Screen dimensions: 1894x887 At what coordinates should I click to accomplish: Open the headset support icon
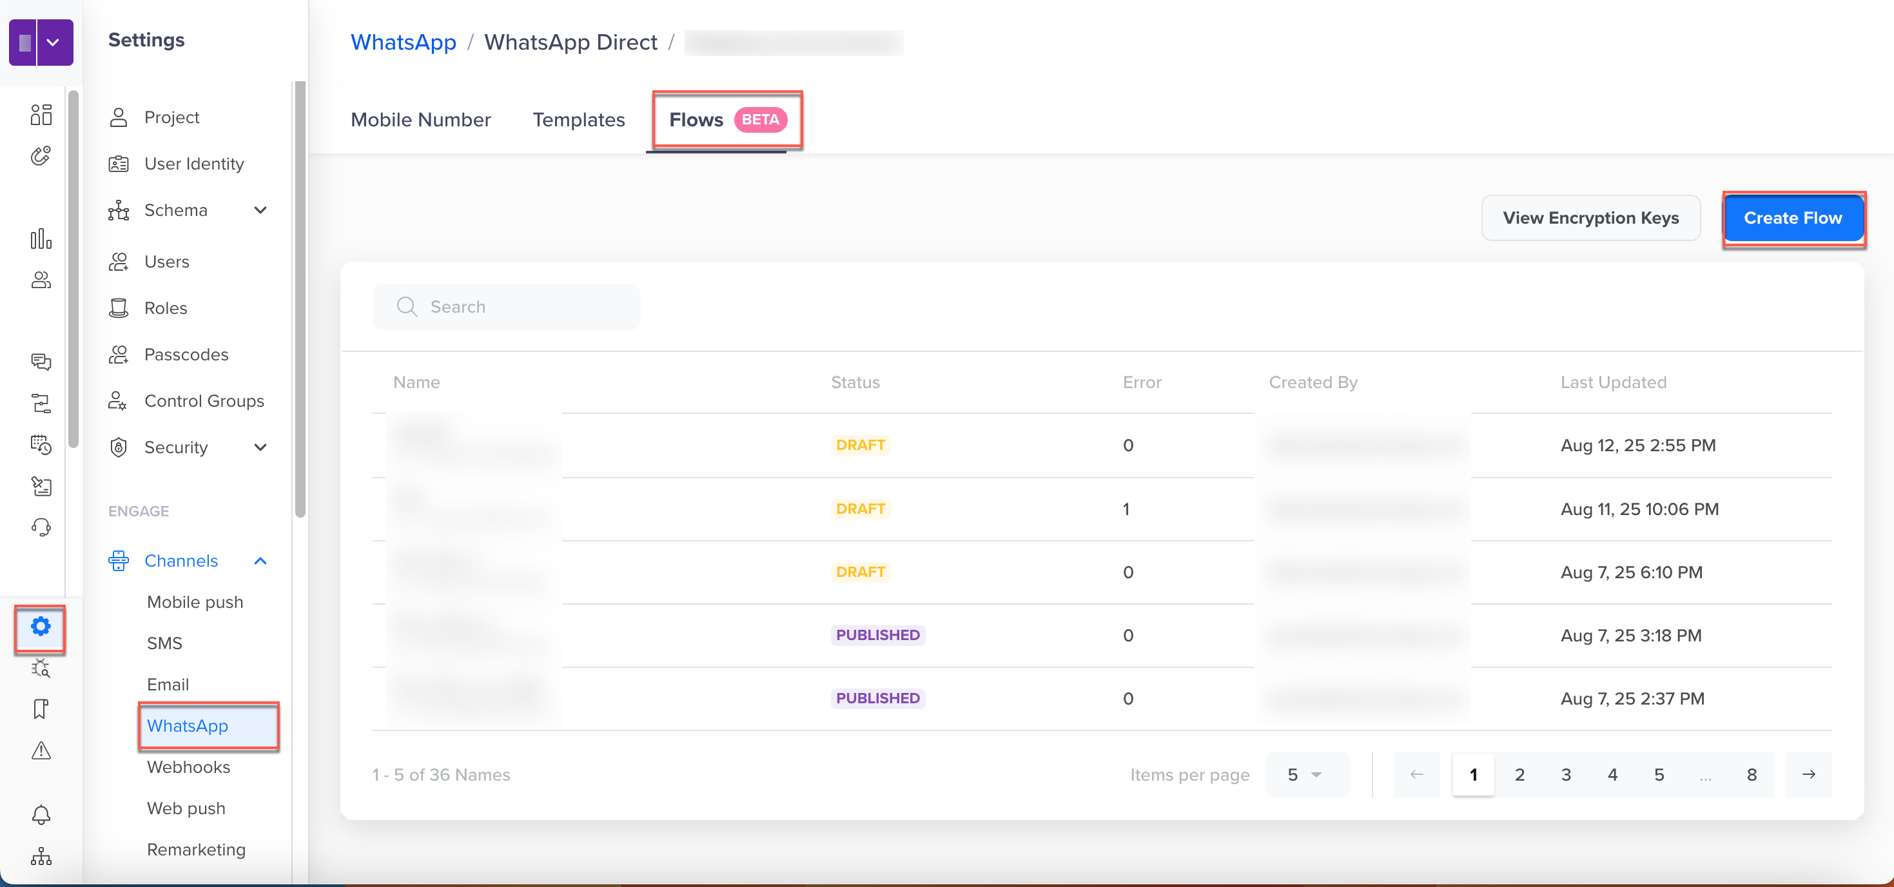(41, 527)
